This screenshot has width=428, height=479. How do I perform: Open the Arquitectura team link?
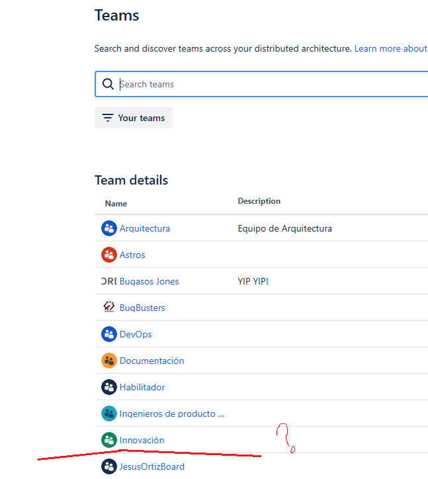pyautogui.click(x=144, y=228)
